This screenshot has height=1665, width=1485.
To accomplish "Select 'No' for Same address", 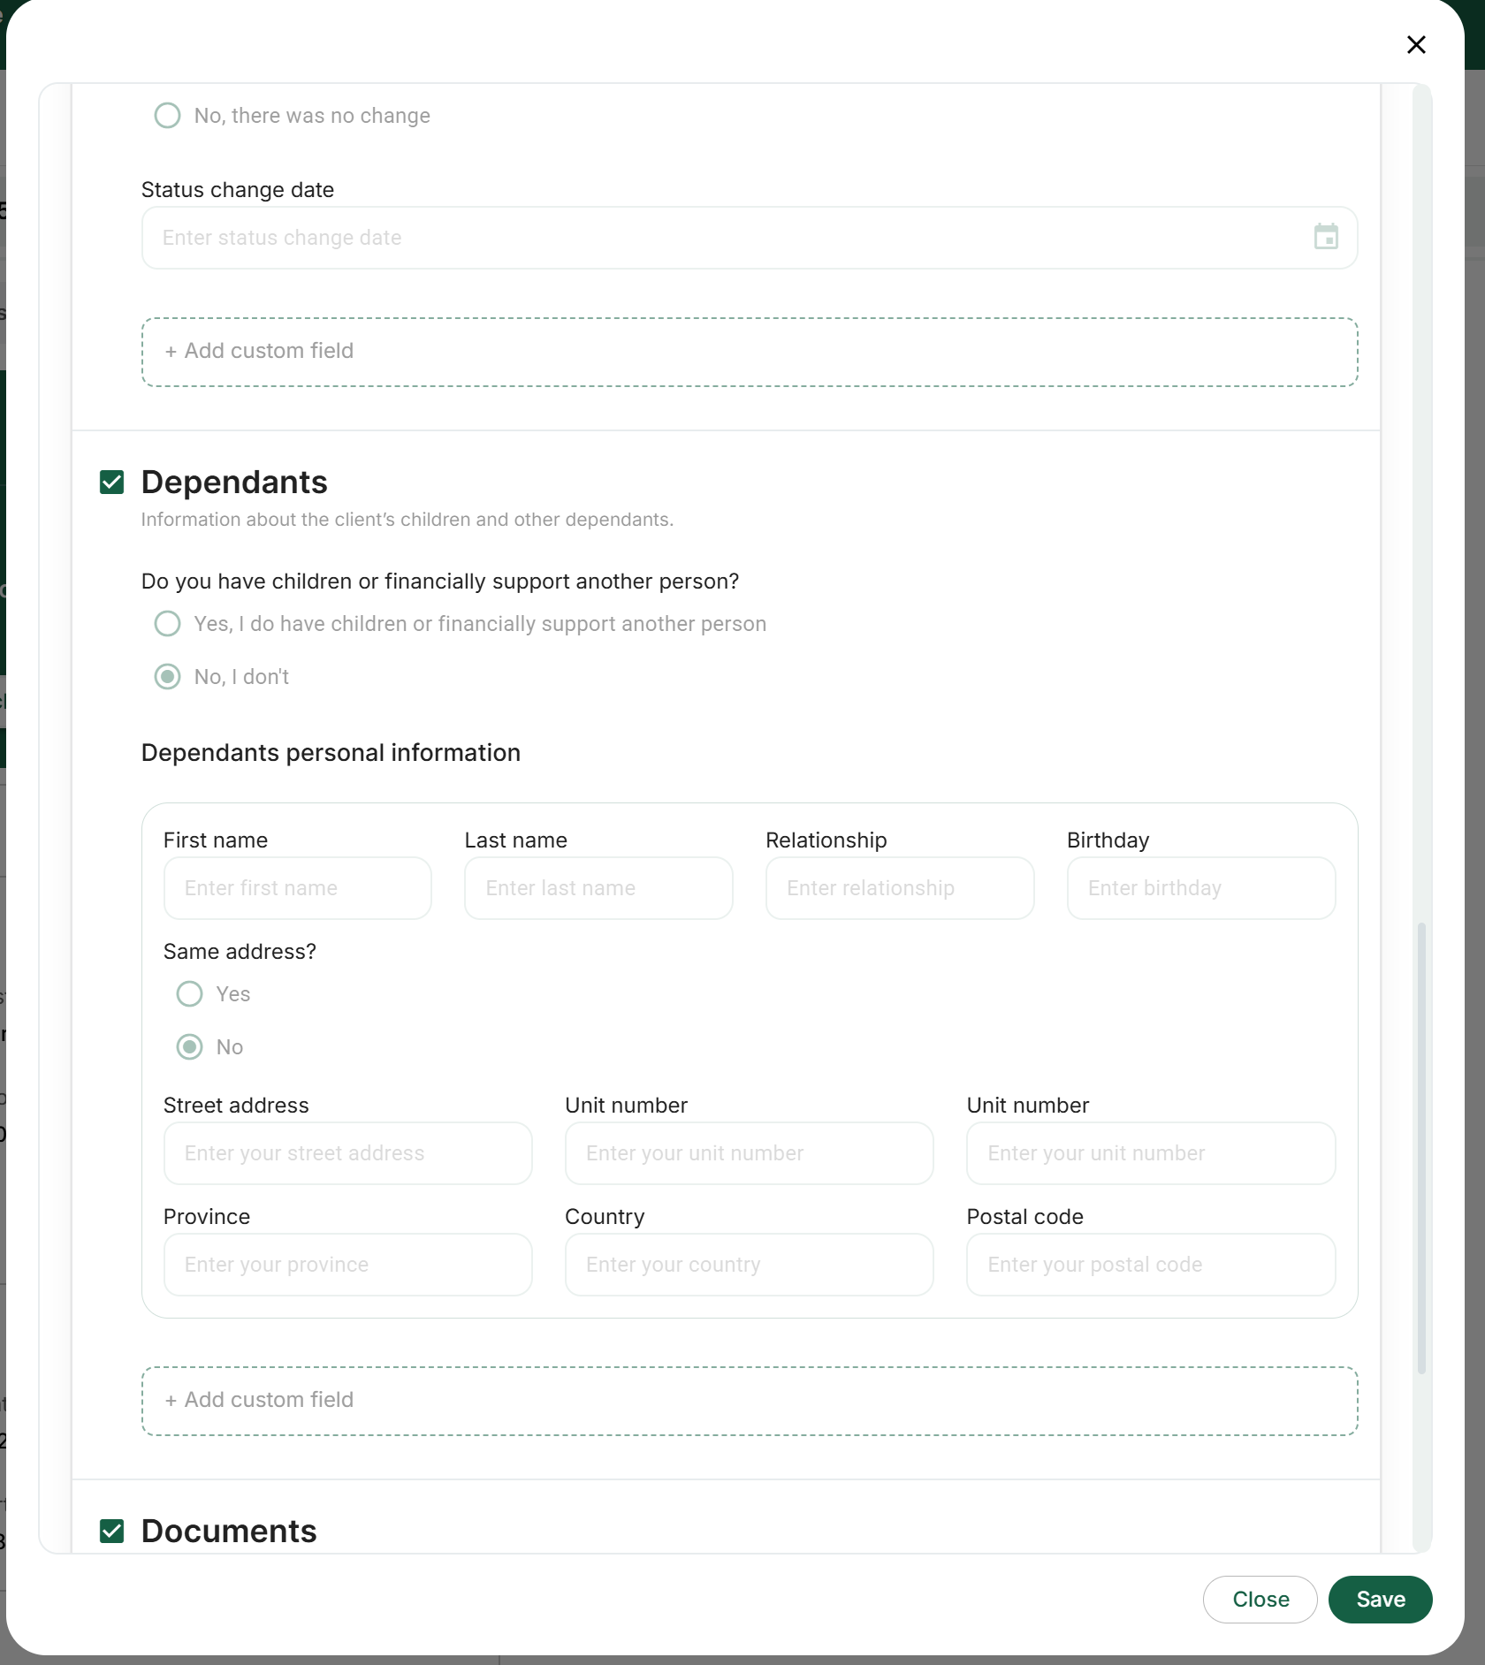I will pos(190,1047).
